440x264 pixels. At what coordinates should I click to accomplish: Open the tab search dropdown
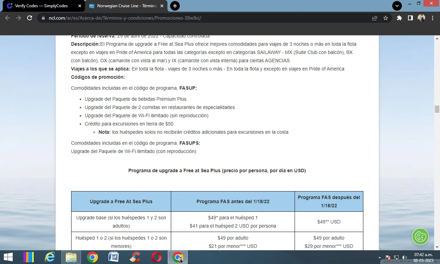397,6
